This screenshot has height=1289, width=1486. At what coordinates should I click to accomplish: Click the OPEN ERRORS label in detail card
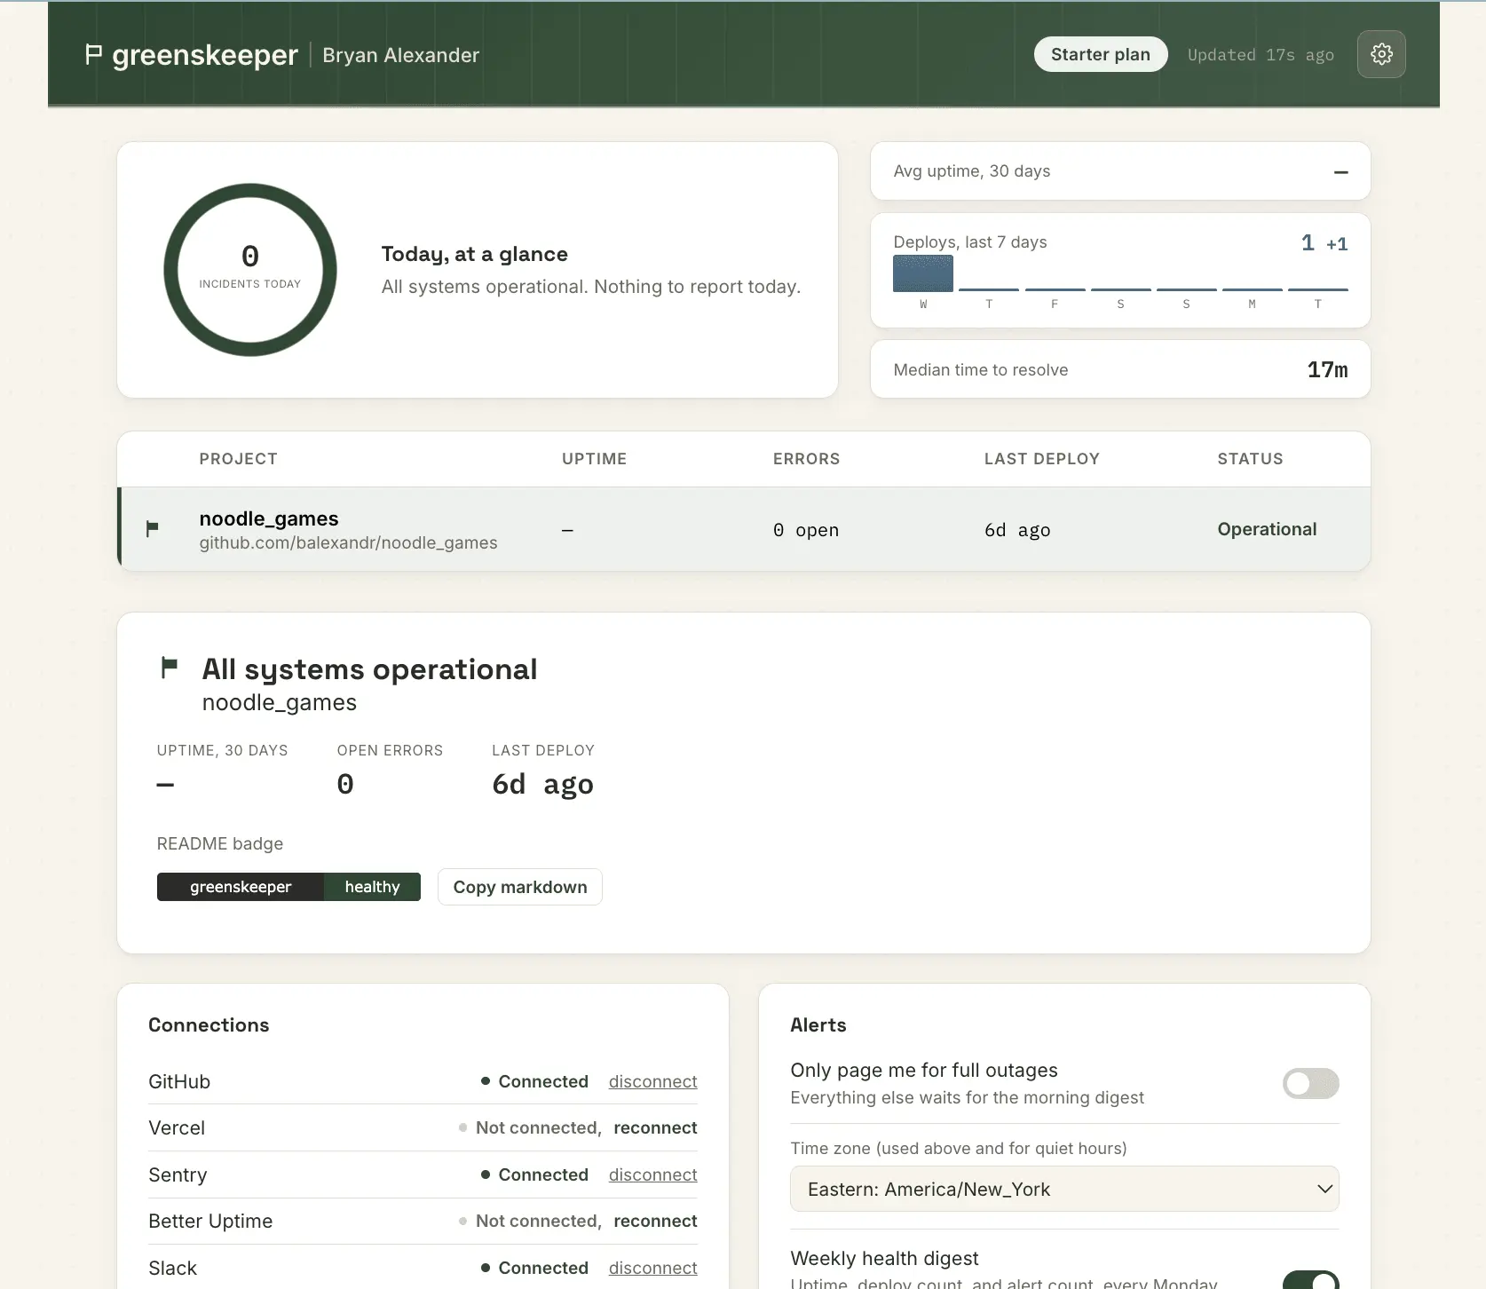tap(390, 750)
